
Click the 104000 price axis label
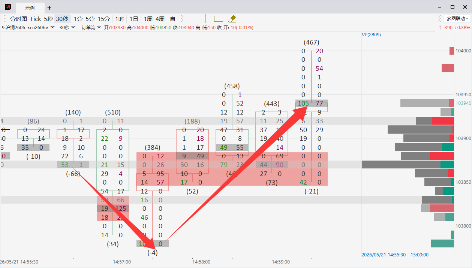point(463,51)
